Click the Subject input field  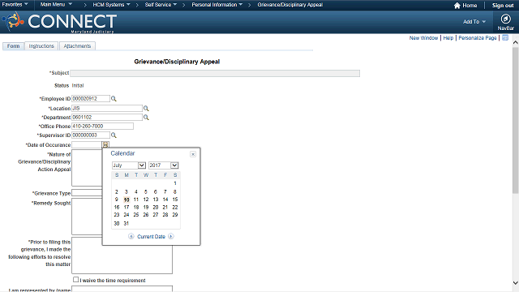pos(215,73)
